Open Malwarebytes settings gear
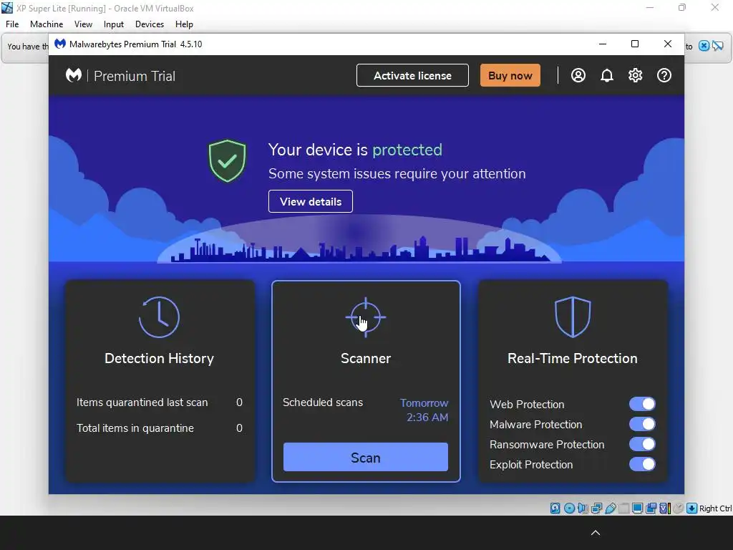Screen dimensions: 733x550 [x=636, y=75]
